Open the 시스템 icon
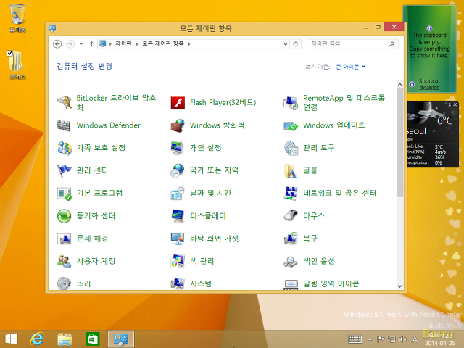 pyautogui.click(x=178, y=283)
